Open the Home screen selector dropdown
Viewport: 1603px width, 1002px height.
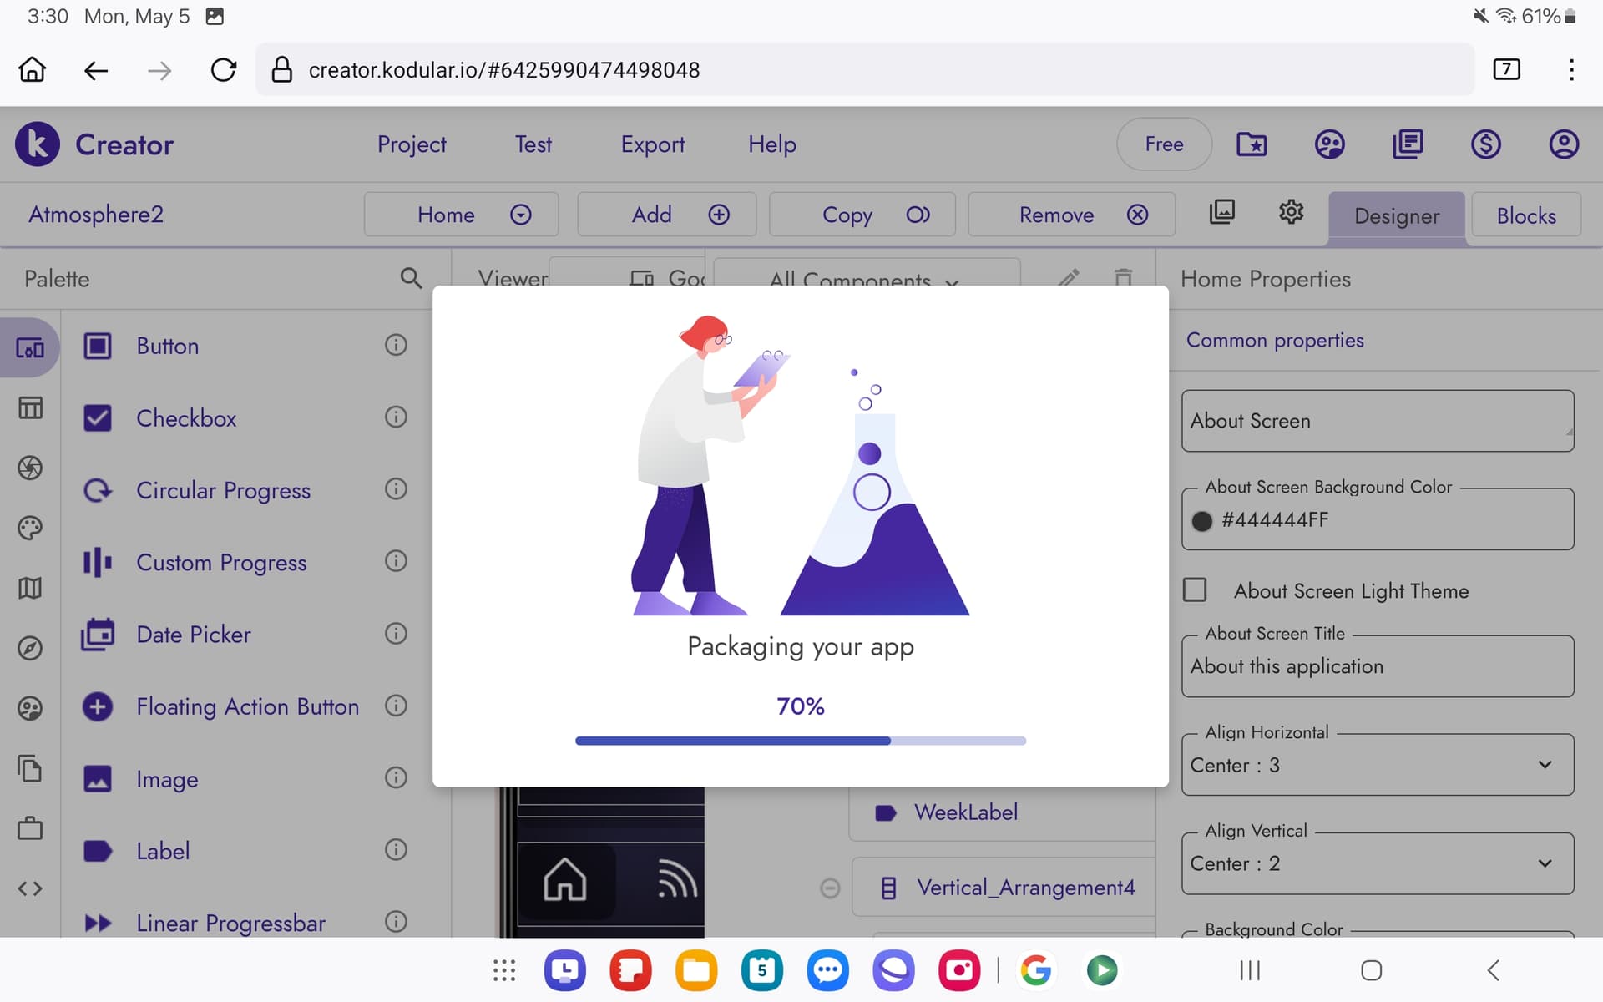[x=461, y=215]
